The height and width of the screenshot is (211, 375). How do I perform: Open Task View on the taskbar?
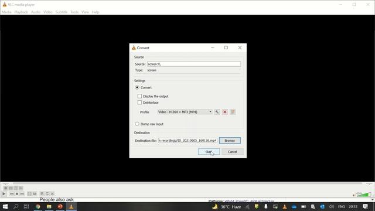tap(26, 206)
